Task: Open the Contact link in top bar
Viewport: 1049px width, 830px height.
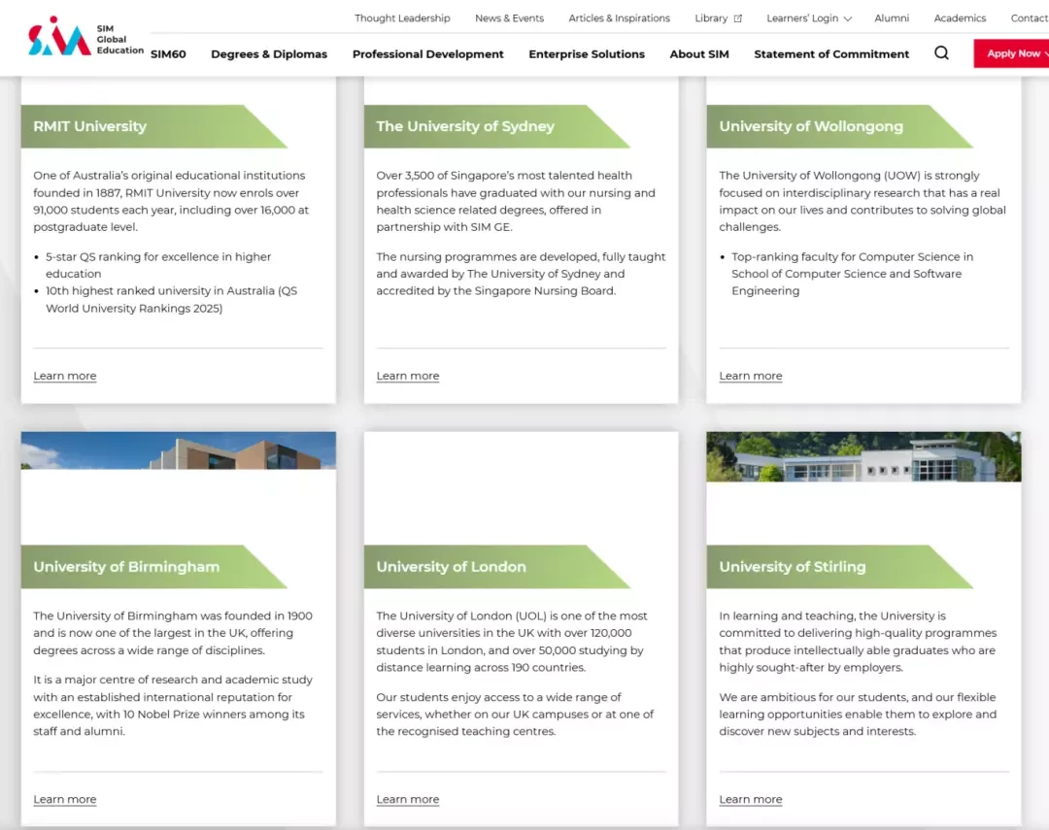Action: (1029, 18)
